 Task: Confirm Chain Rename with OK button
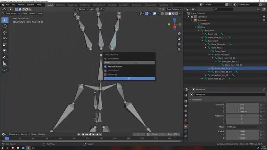pos(129,78)
